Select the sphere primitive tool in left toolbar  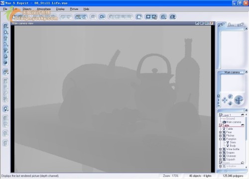pyautogui.click(x=5, y=32)
